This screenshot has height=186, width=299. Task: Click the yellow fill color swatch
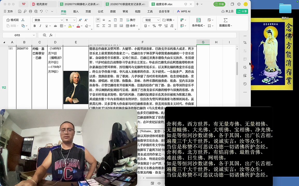70,26
